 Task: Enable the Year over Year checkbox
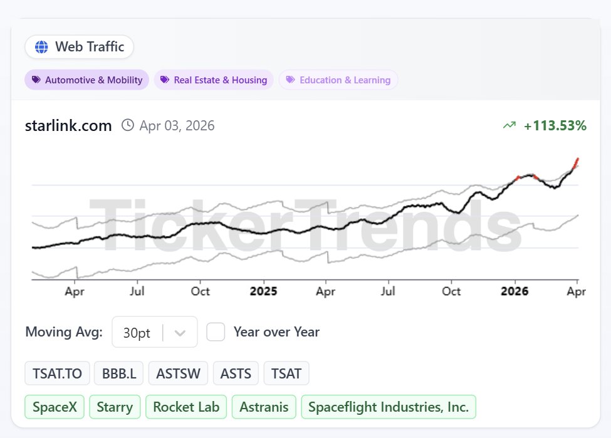coord(216,331)
